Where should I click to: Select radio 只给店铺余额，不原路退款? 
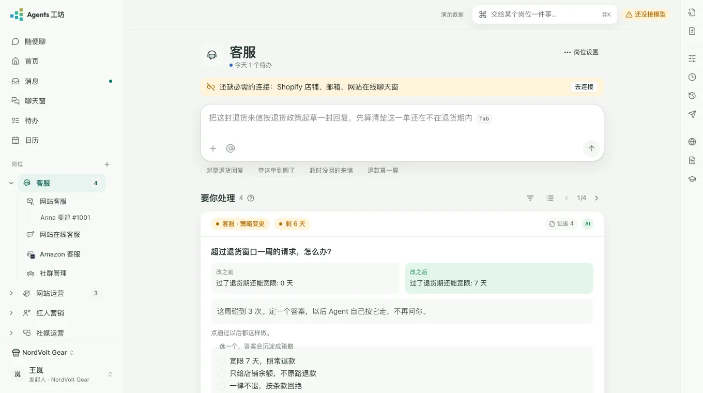pos(221,373)
